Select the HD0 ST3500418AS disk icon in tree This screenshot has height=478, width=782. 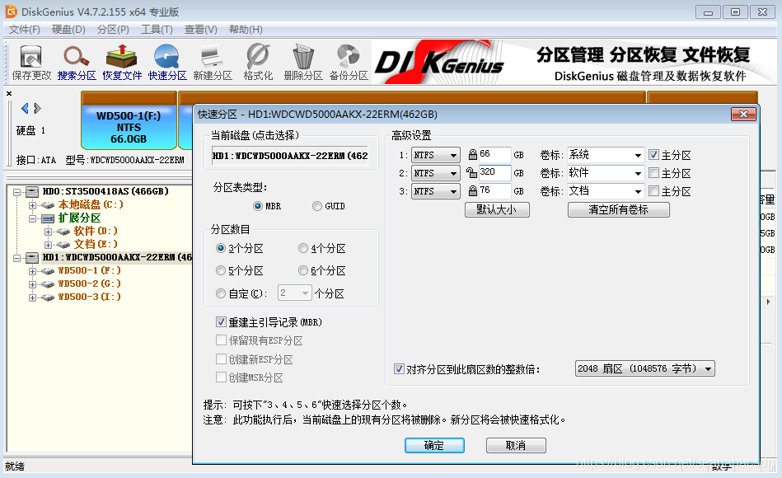(32, 191)
